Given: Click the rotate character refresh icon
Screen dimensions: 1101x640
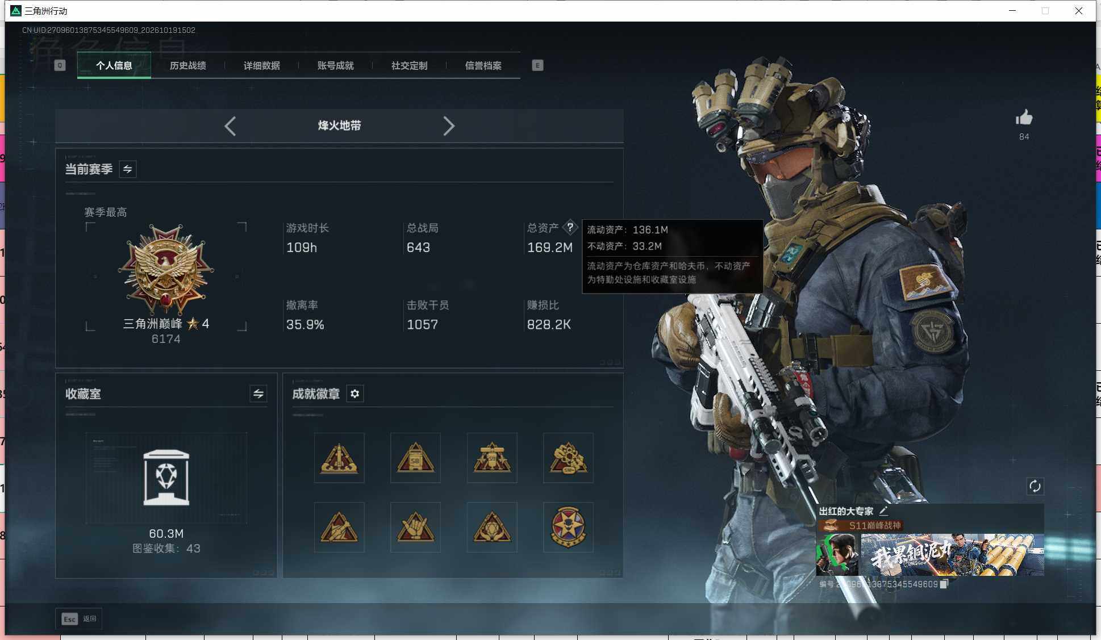Looking at the screenshot, I should (1035, 486).
